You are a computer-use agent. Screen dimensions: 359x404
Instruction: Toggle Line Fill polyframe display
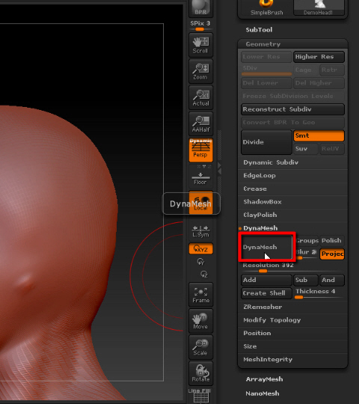tap(200, 396)
